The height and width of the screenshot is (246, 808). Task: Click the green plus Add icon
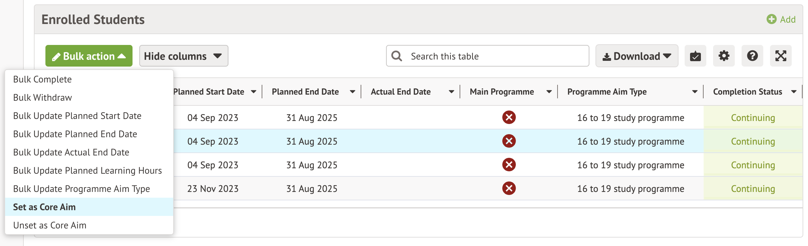tap(771, 19)
